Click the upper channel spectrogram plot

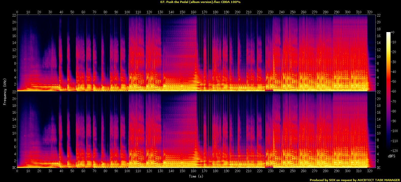pos(196,53)
